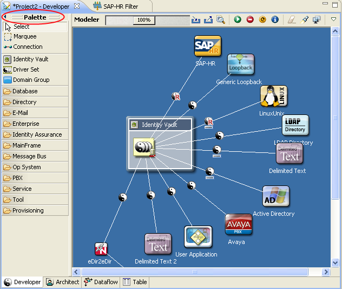Viewport: 342px width, 289px height.
Task: Click the export arrow toolbar icon
Action: coord(208,20)
